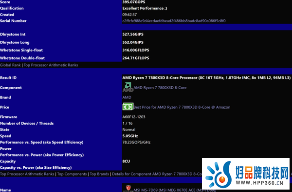292x192 pixels.
Task: Click the AMD logo icon next to Component
Action: point(128,87)
